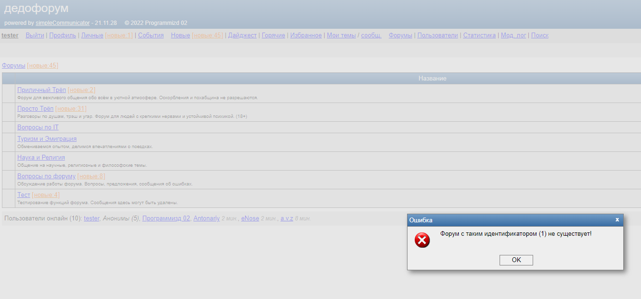Viewport: 641px width, 299px height.
Task: Click OK in the error dialog
Action: (516, 260)
